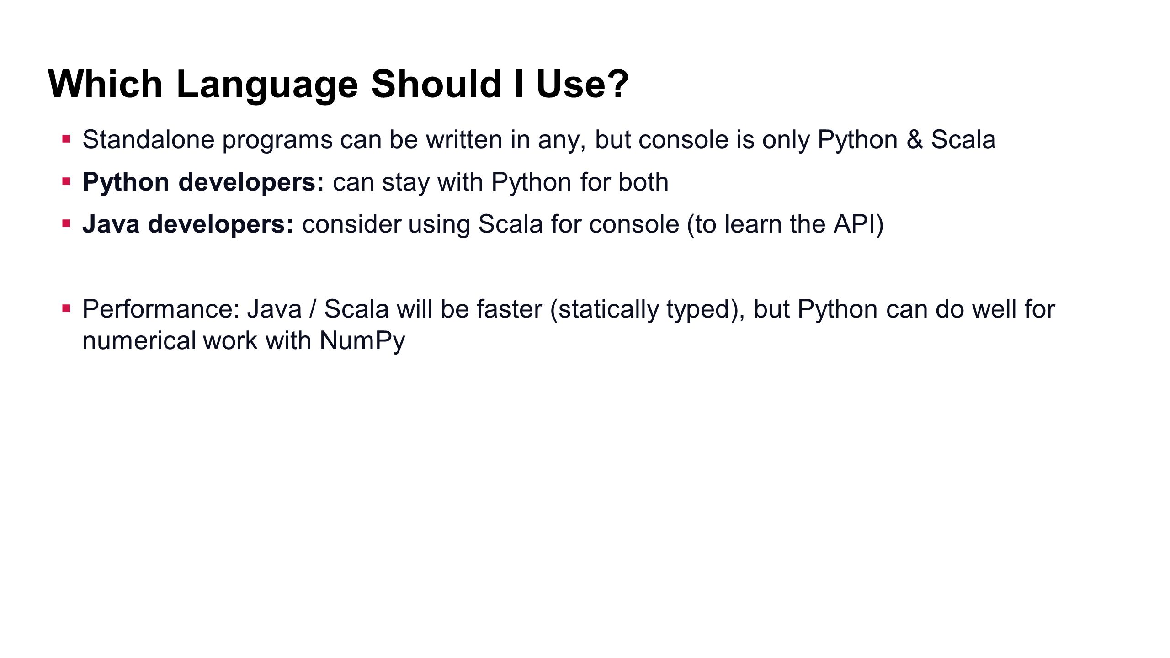Click the word 'Standalone' in first bullet
Screen dimensions: 1170x658
pos(149,139)
